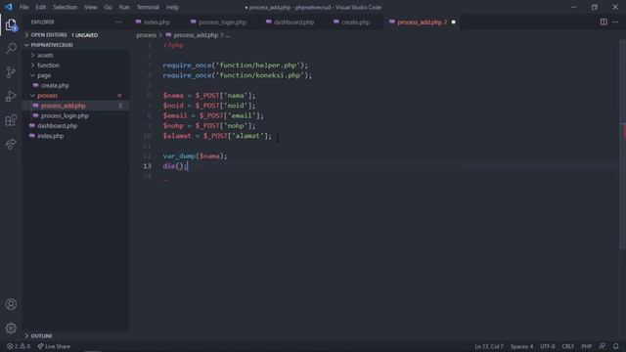Click the VS Code logo icon

(x=9, y=7)
